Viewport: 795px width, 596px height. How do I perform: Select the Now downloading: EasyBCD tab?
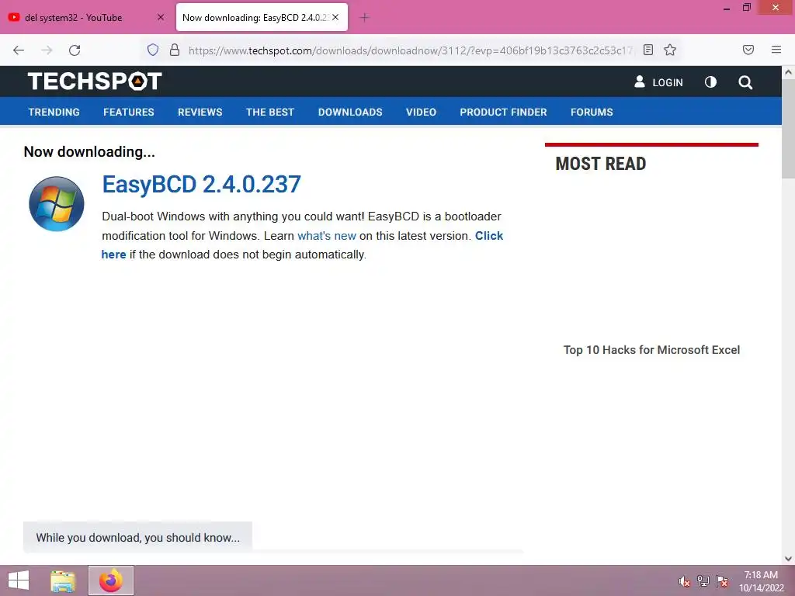pos(262,17)
